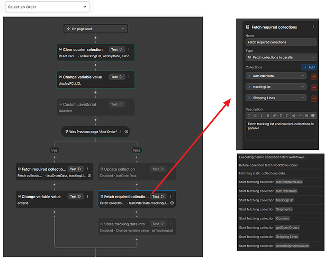Insert blockquote in description toolbar
This screenshot has height=265, width=333.
pos(294,116)
